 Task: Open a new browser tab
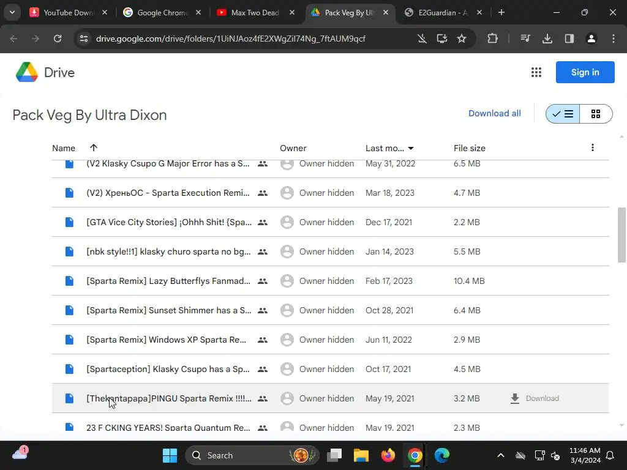point(501,12)
